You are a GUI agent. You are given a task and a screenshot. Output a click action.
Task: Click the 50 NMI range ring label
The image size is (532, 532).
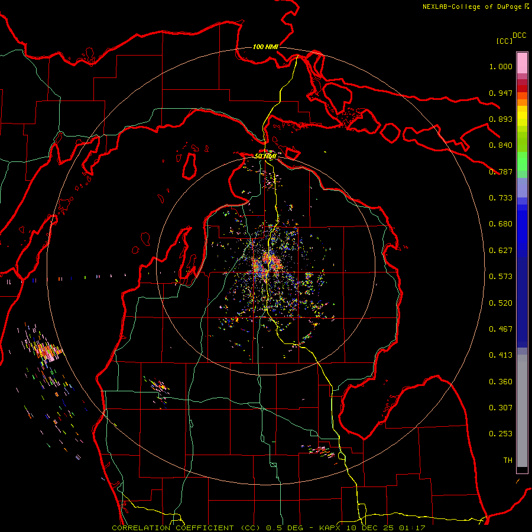265,156
